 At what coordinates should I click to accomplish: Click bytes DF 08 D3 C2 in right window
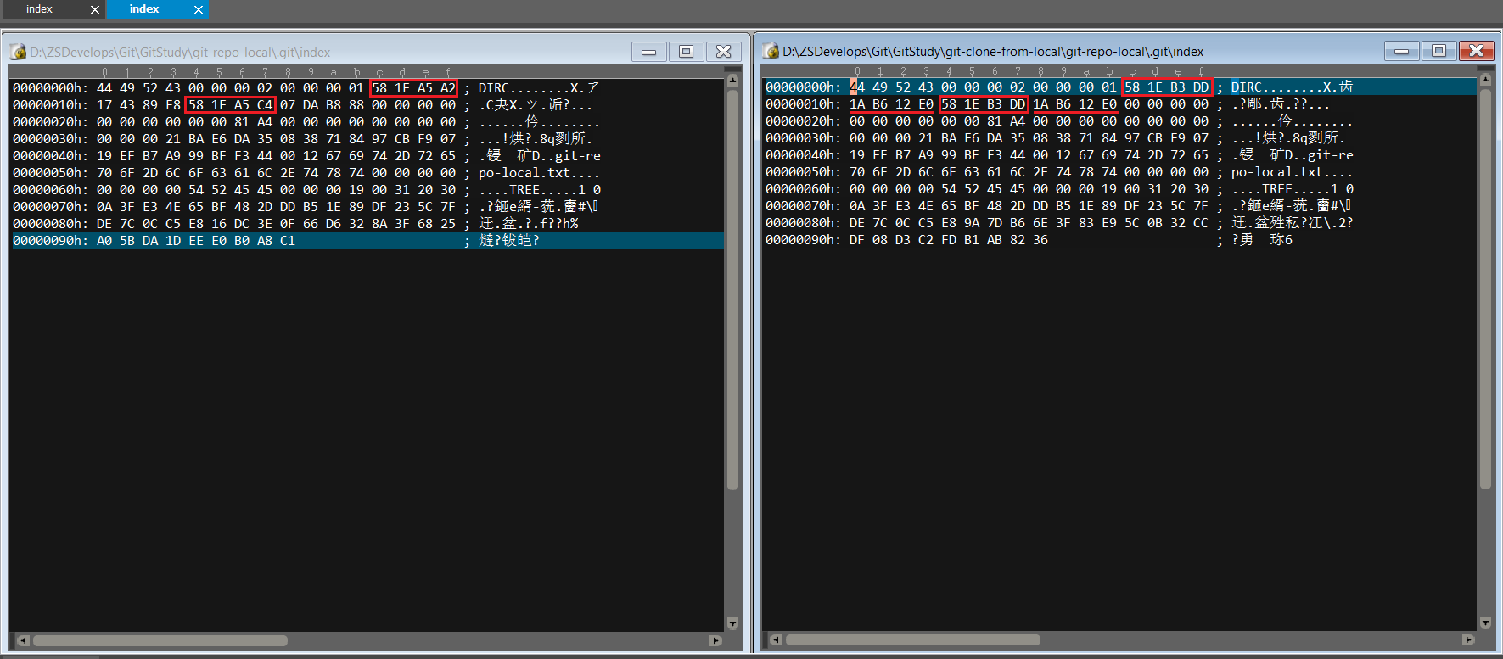click(891, 240)
